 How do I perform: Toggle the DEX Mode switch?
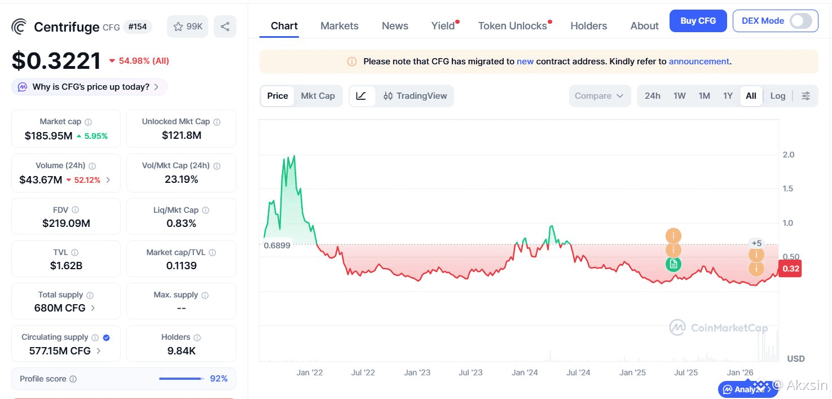(x=800, y=21)
